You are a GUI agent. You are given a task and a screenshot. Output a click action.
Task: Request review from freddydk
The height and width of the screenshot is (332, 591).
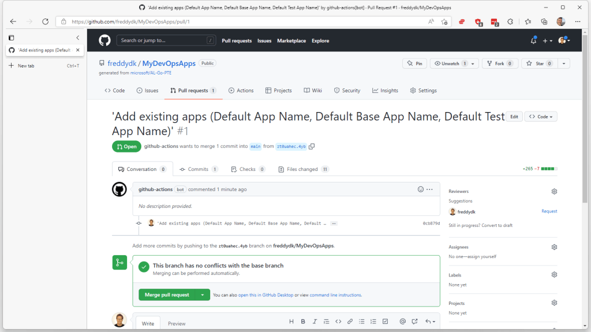(549, 211)
